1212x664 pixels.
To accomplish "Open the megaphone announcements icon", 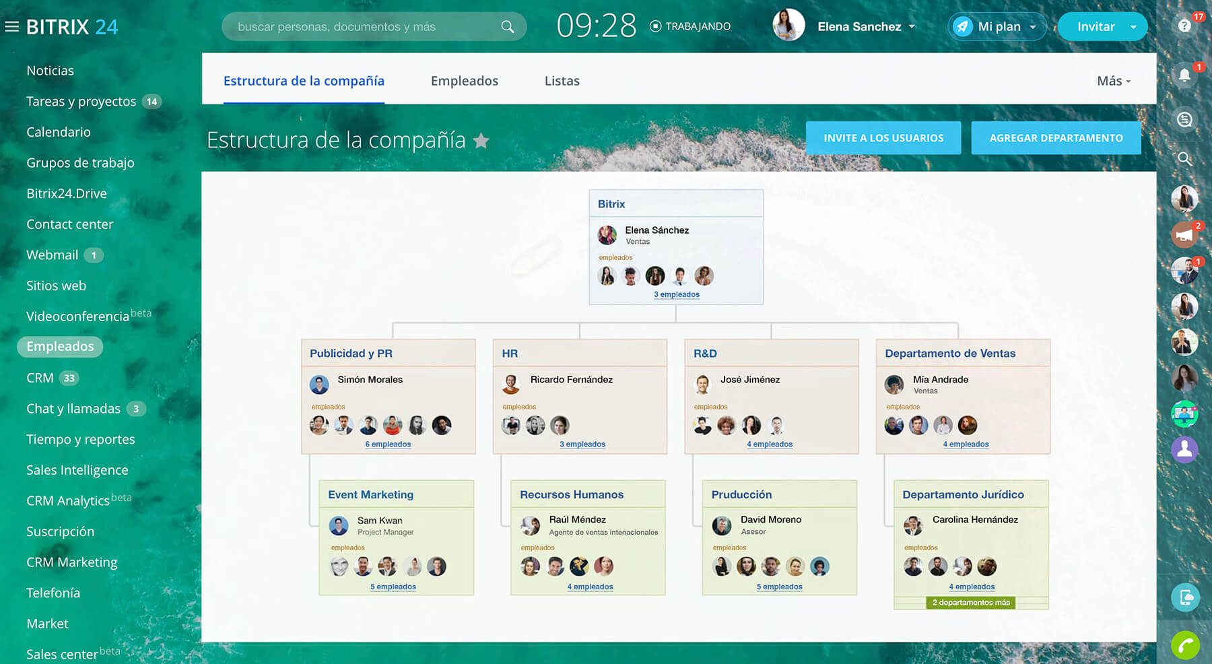I will (x=1184, y=234).
